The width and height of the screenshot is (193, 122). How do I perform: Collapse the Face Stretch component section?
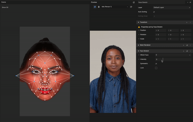(x=138, y=51)
